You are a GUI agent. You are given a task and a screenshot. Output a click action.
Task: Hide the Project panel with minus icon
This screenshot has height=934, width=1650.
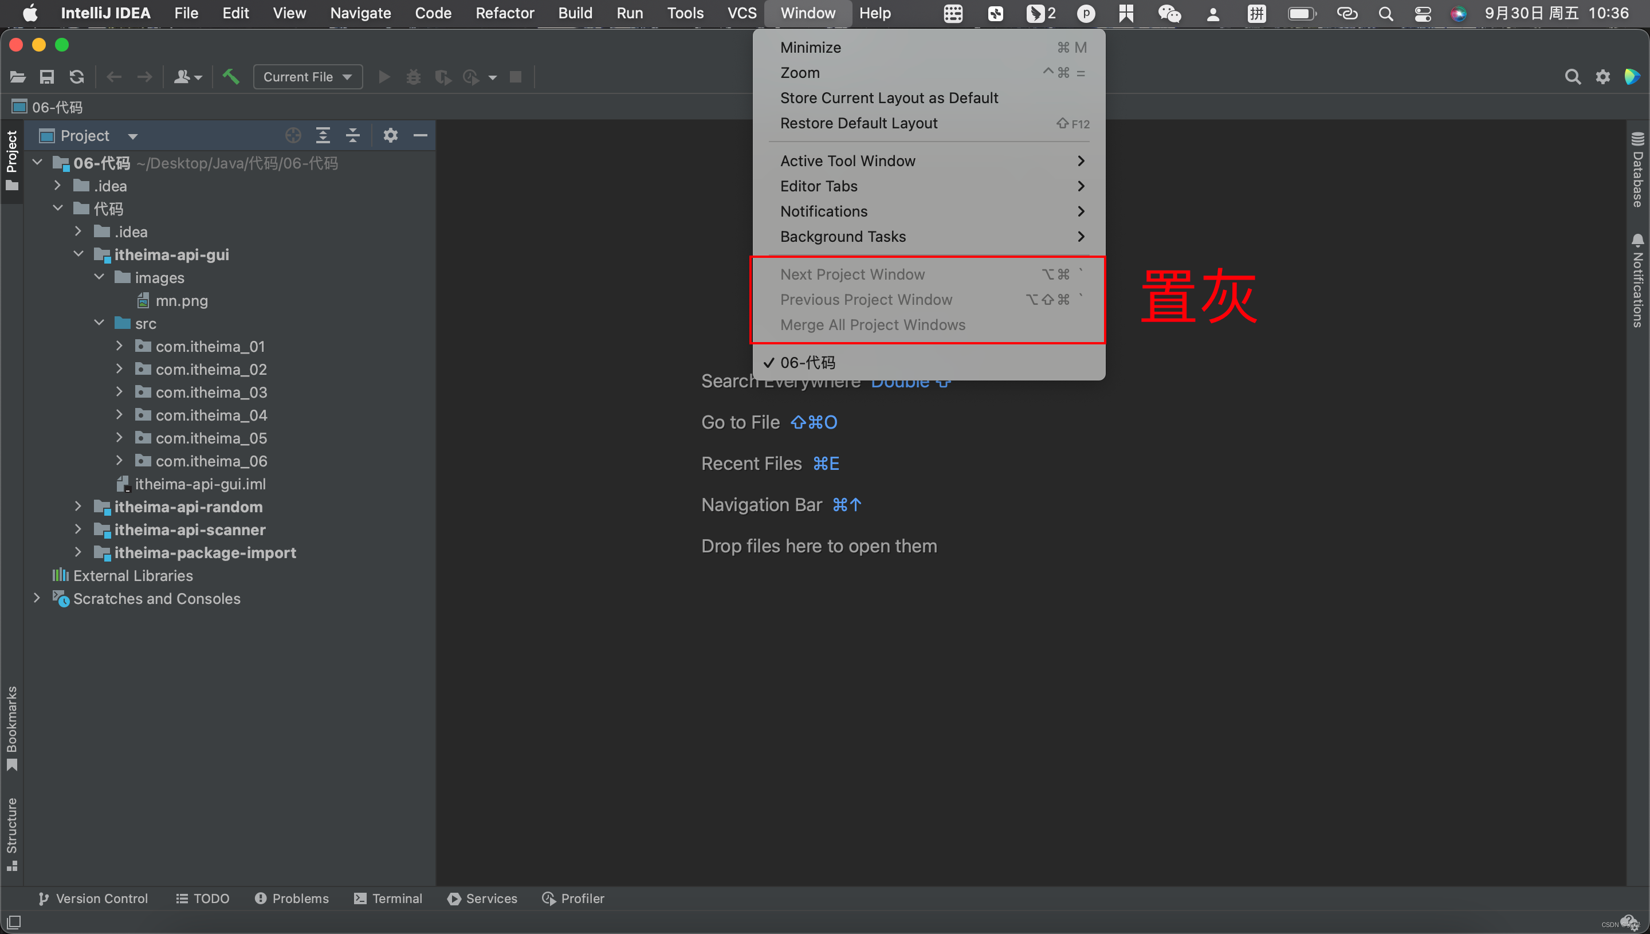[420, 135]
